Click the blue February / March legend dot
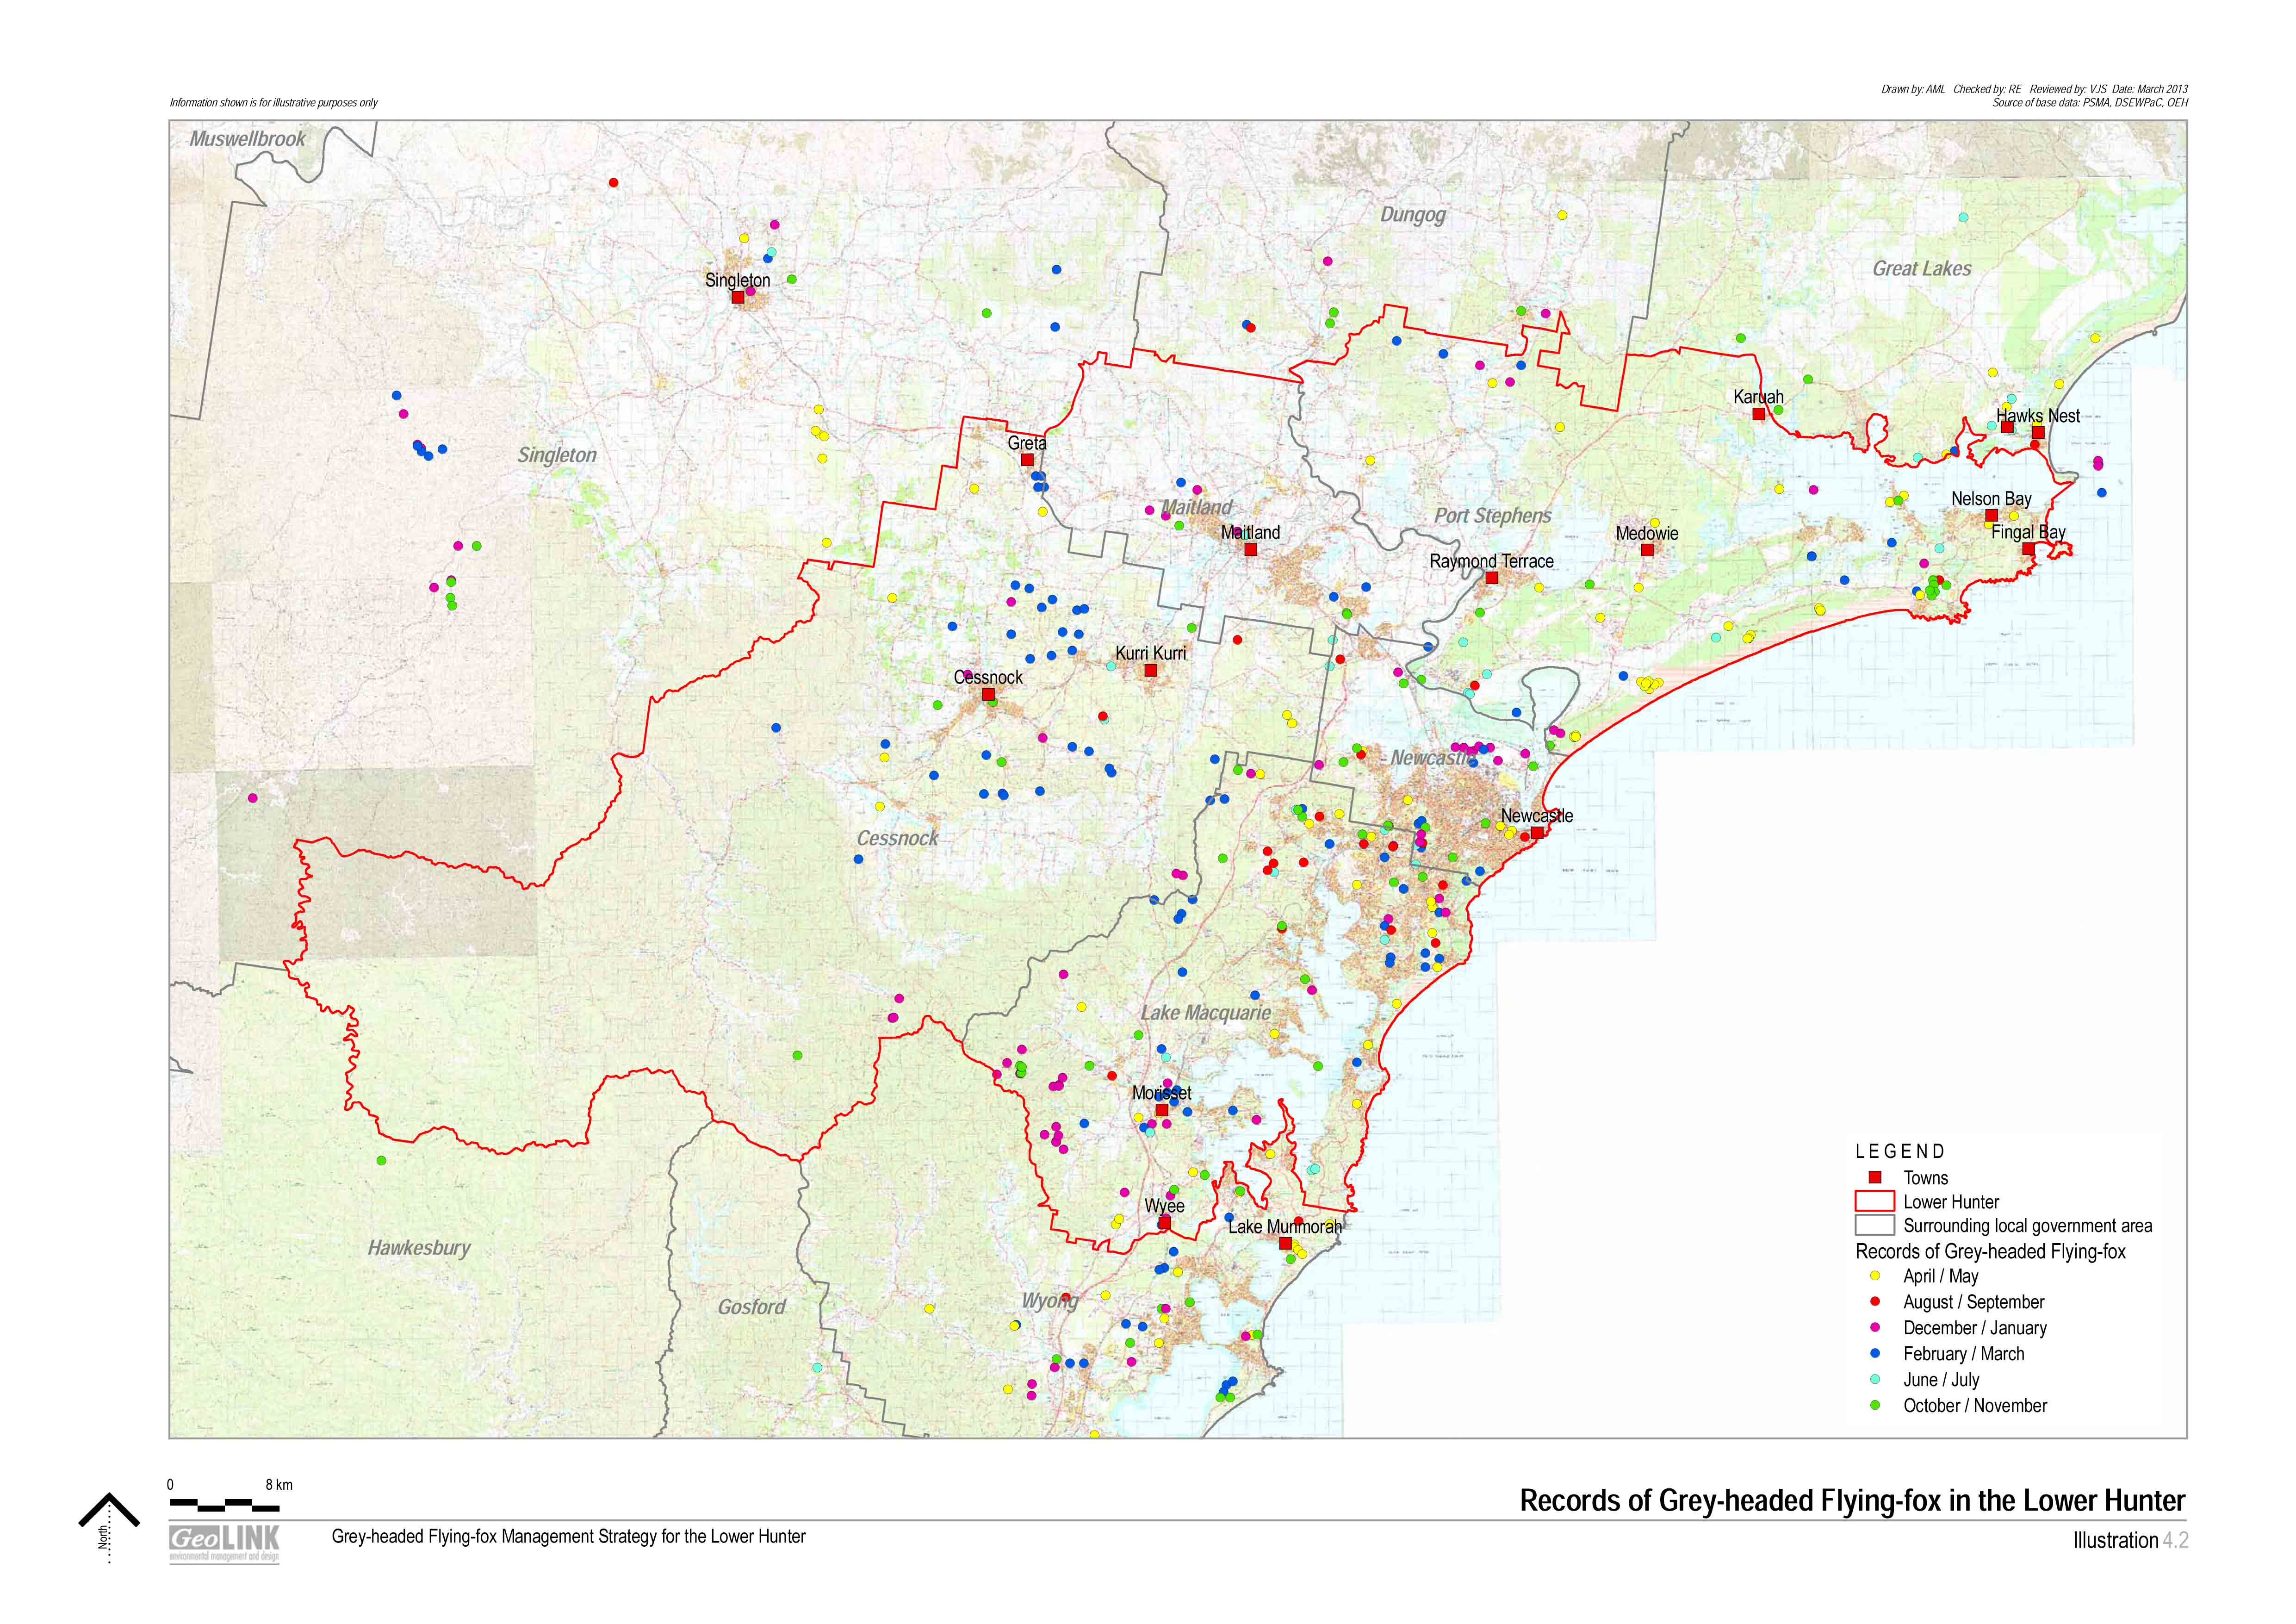2296x1624 pixels. 1875,1353
